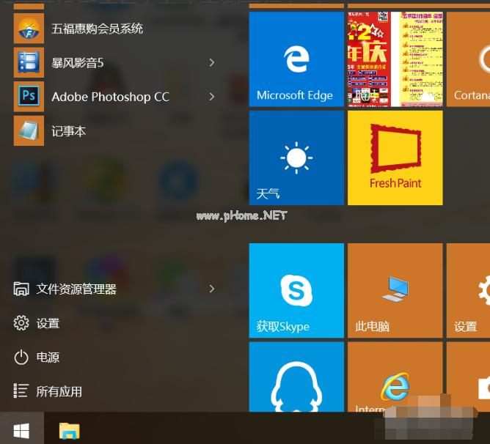The height and width of the screenshot is (444, 490).
Task: Open the 设置 gear tile
Action: click(x=468, y=291)
